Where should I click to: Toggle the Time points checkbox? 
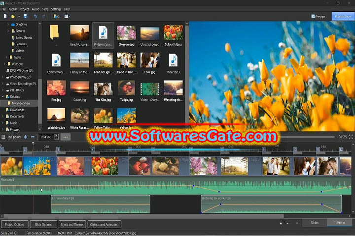point(3,137)
